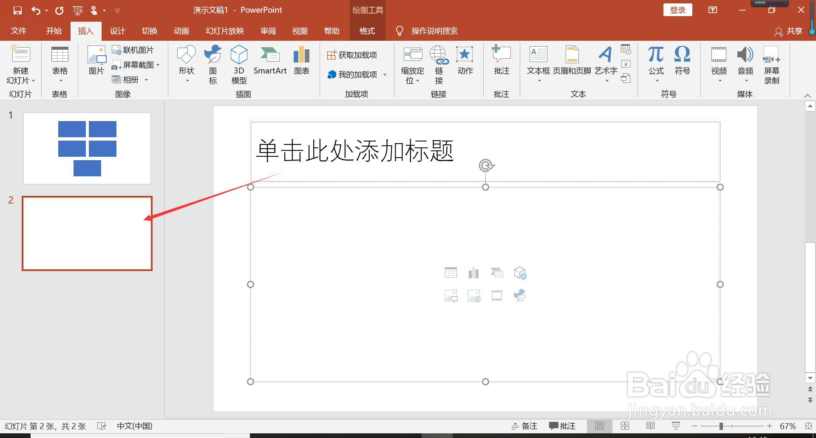Start 屏幕录制 (Screen Recording)
This screenshot has width=816, height=438.
coord(772,64)
